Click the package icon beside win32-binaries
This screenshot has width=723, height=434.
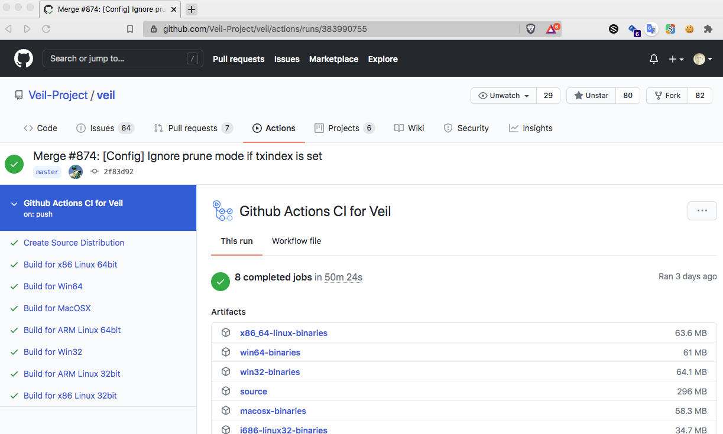click(x=225, y=371)
